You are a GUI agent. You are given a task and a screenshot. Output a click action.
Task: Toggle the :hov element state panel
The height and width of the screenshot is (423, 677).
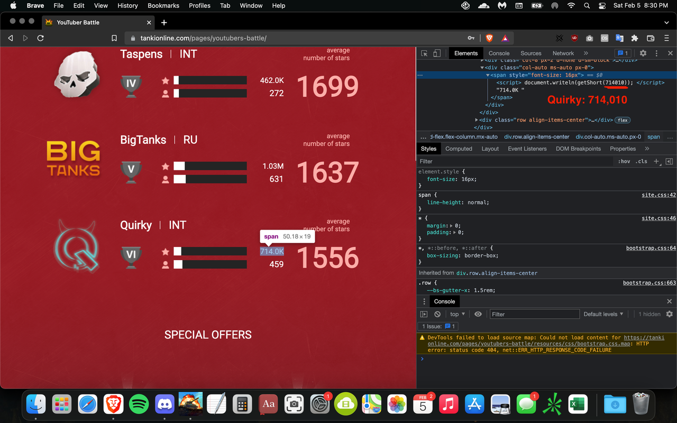point(624,161)
